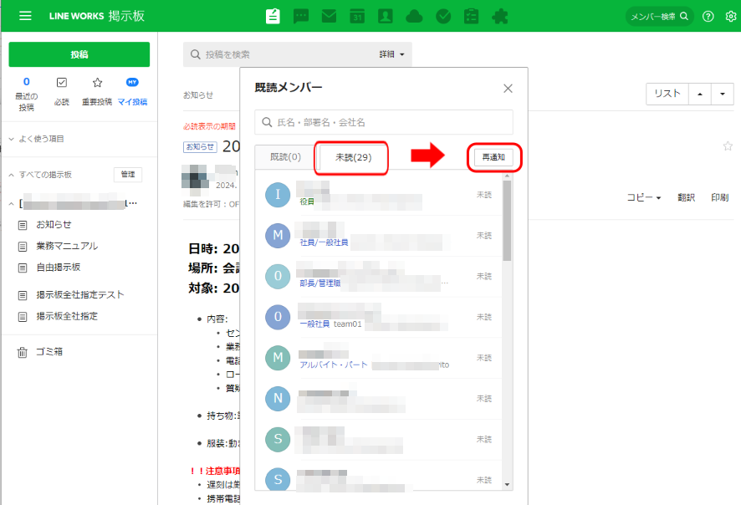Viewport: 741px width, 505px height.
Task: Collapse the よく使う項目 section
Action: tap(12, 139)
